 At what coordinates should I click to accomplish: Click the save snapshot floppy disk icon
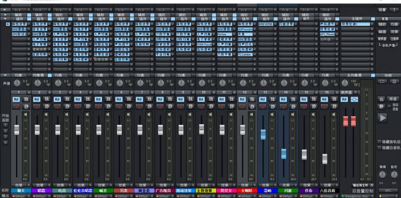click(x=394, y=81)
